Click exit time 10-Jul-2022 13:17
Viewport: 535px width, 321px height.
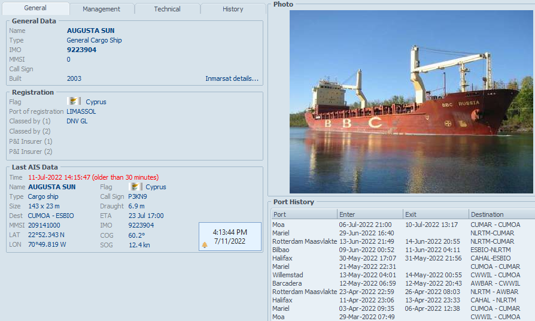(431, 225)
